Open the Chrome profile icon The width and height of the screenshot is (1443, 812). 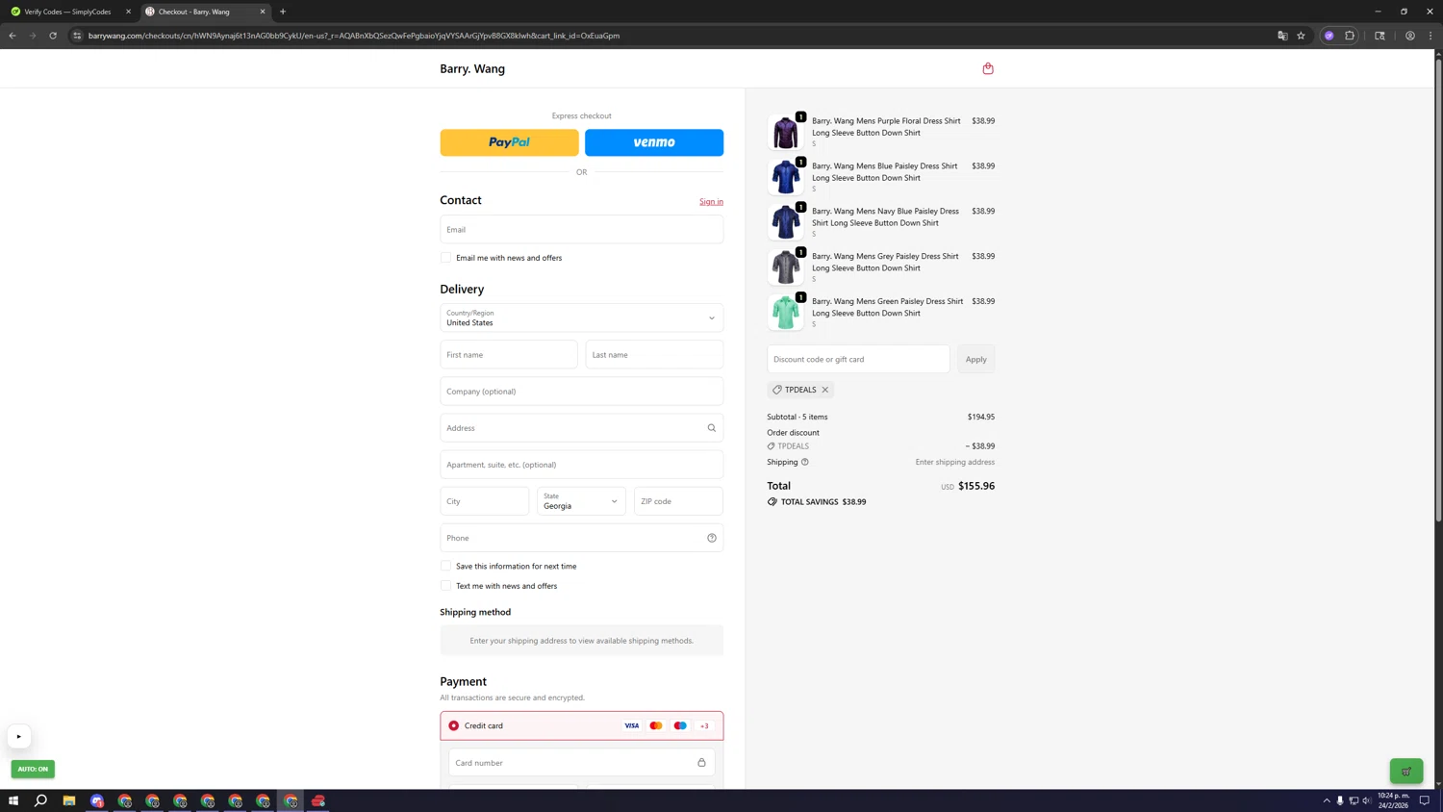click(1410, 36)
